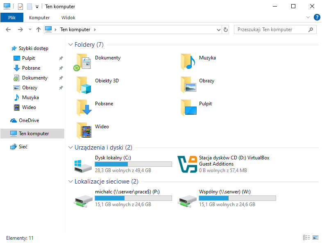Click the search magnifier icon
Image resolution: width=322 pixels, height=243 pixels.
(311, 30)
